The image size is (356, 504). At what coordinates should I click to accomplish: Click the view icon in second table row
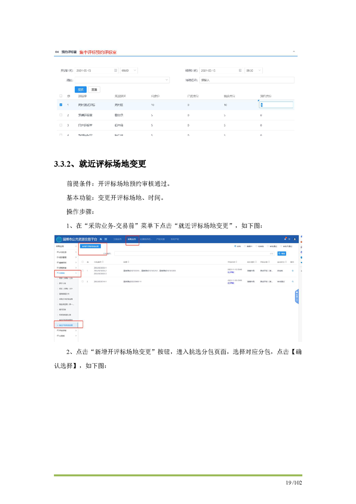[293, 281]
